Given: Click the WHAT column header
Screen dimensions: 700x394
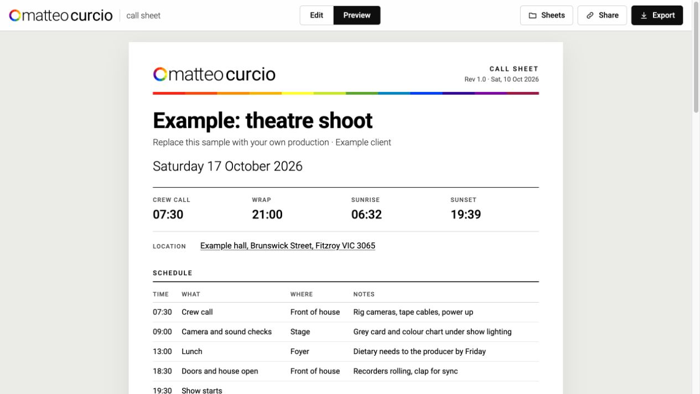Looking at the screenshot, I should click(191, 294).
